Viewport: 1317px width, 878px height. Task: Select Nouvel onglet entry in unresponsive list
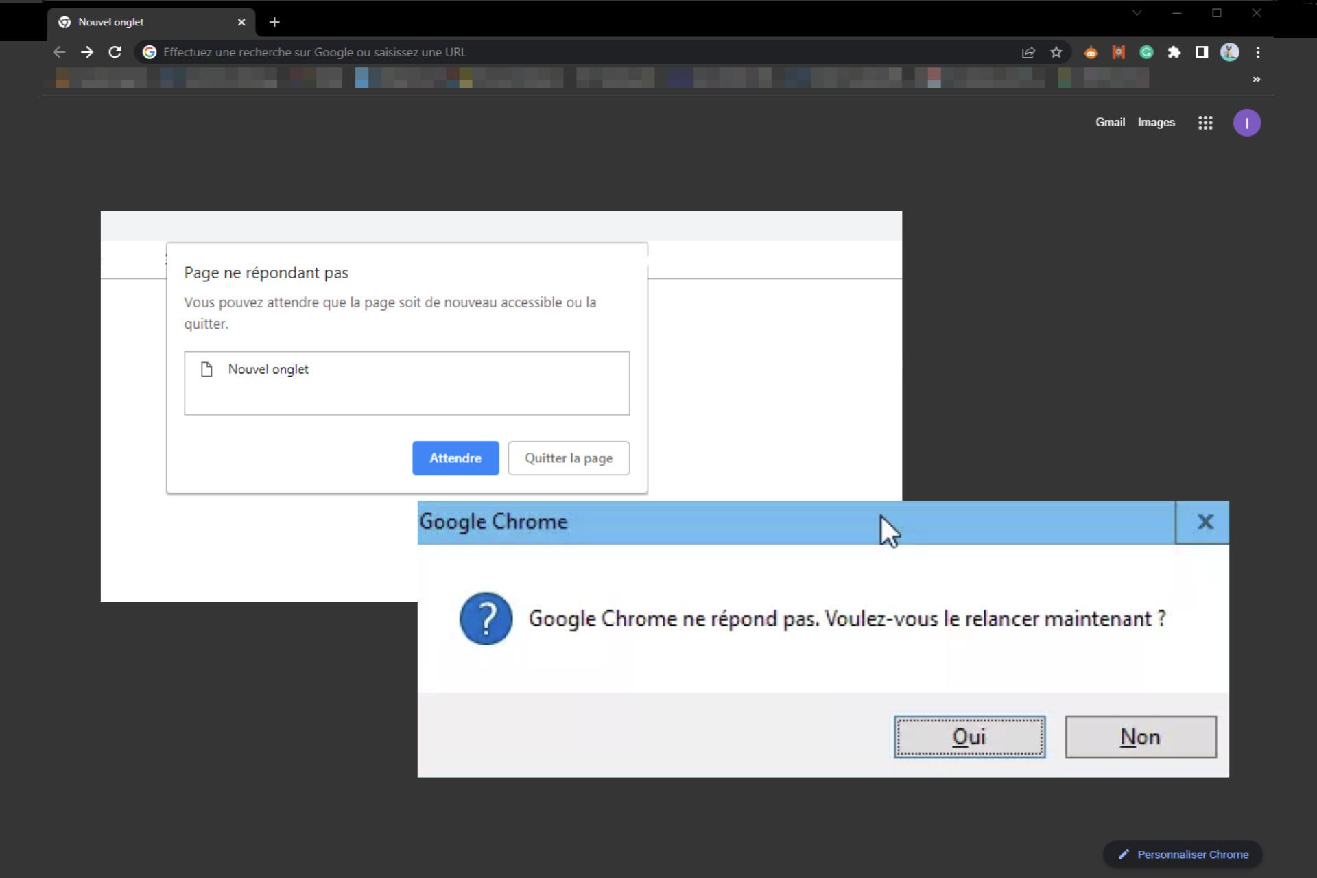(407, 370)
